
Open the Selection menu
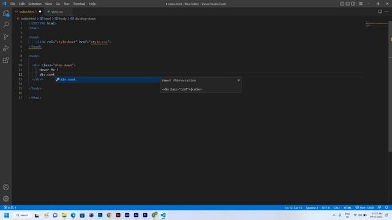(x=35, y=4)
